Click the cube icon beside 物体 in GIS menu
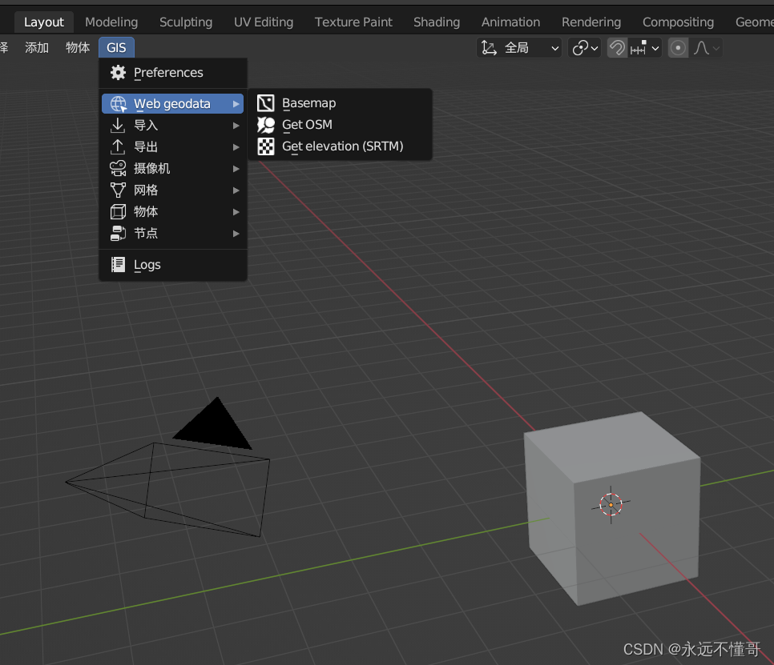The height and width of the screenshot is (665, 774). [118, 212]
